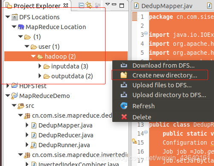This screenshot has width=214, height=166.
Task: Click the red X Delete icon
Action: 124,117
